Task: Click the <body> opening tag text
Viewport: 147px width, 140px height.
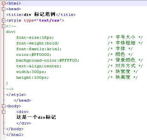Action: point(14,106)
